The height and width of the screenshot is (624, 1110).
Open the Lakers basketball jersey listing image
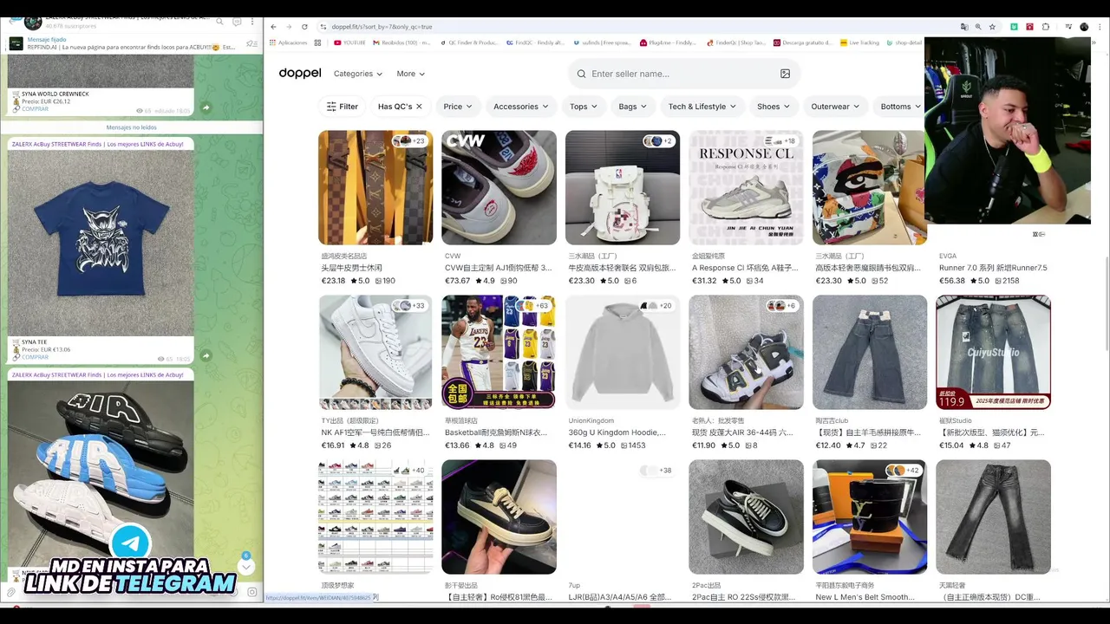pos(499,352)
